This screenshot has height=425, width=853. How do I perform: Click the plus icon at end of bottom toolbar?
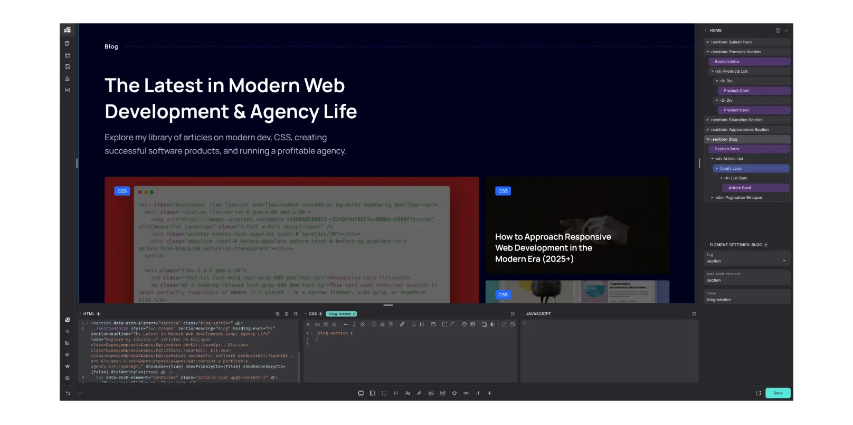click(x=489, y=393)
